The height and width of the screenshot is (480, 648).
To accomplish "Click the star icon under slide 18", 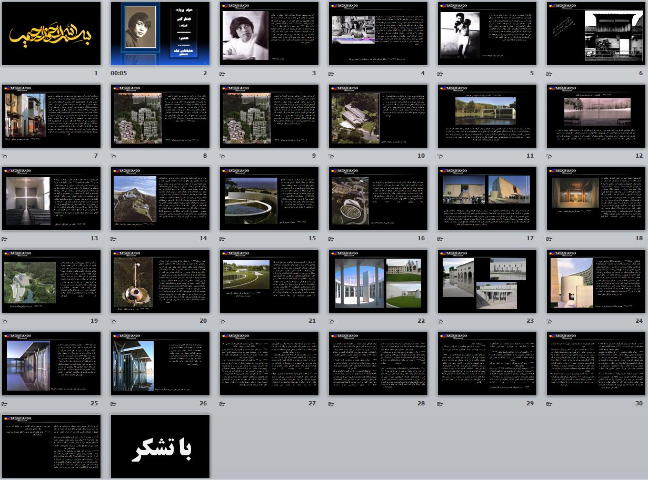I will (x=550, y=239).
